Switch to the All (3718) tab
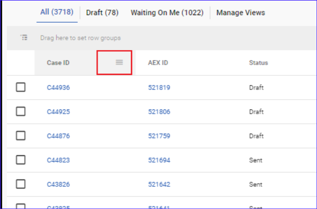317x209 pixels. [57, 12]
